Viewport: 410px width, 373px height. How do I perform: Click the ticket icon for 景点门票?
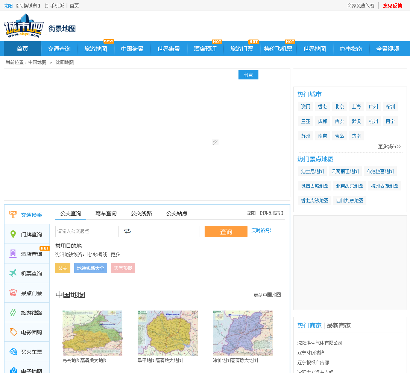[13, 293]
